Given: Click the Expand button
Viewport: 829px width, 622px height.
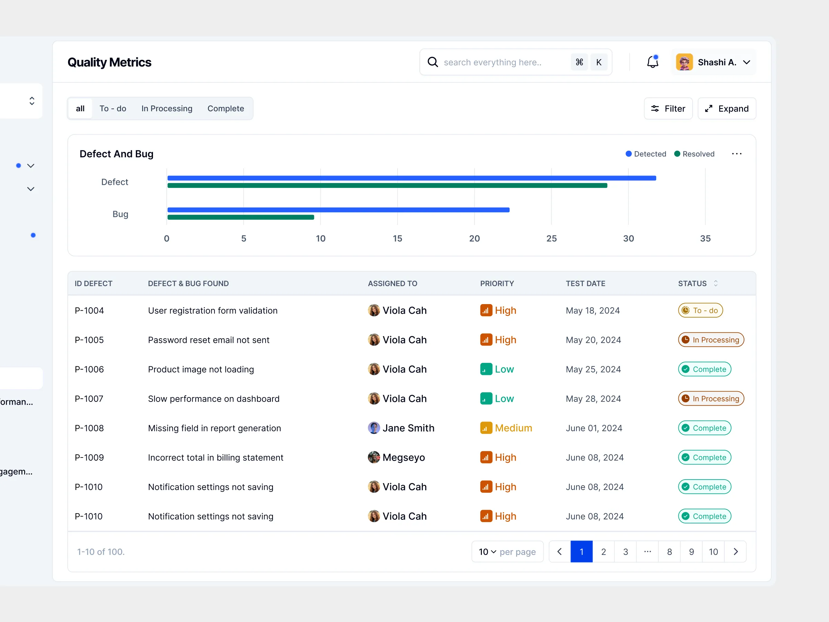Looking at the screenshot, I should 726,109.
